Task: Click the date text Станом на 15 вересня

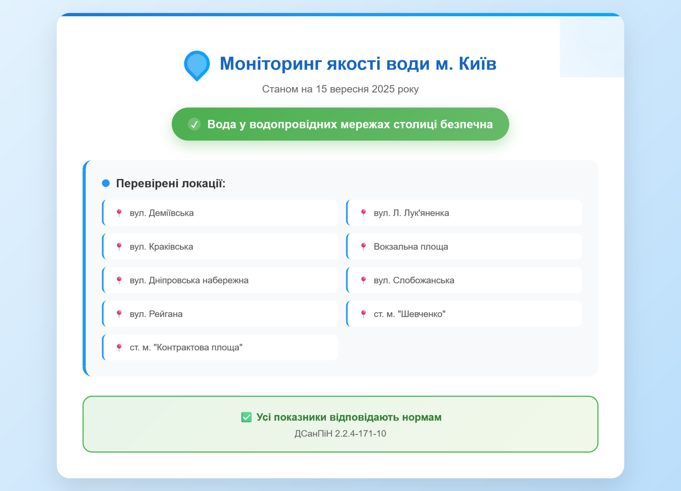Action: click(340, 89)
